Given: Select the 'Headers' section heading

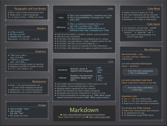Looking at the screenshot, I should 42,28.
